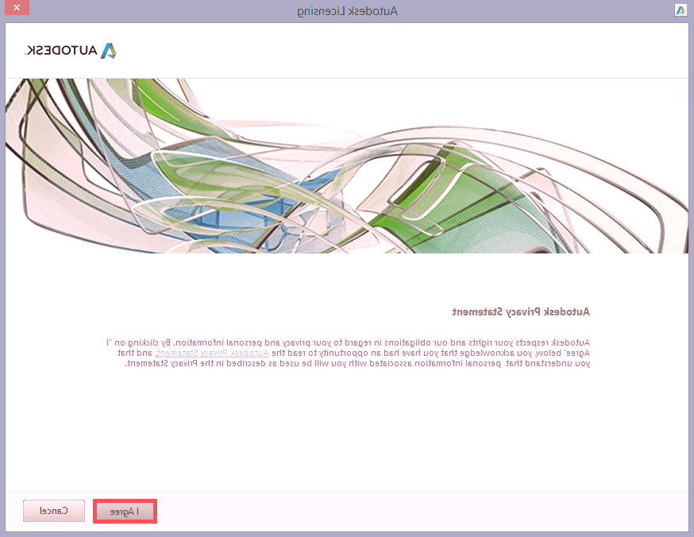Click the Autodesk triangular logo in header

coord(109,51)
